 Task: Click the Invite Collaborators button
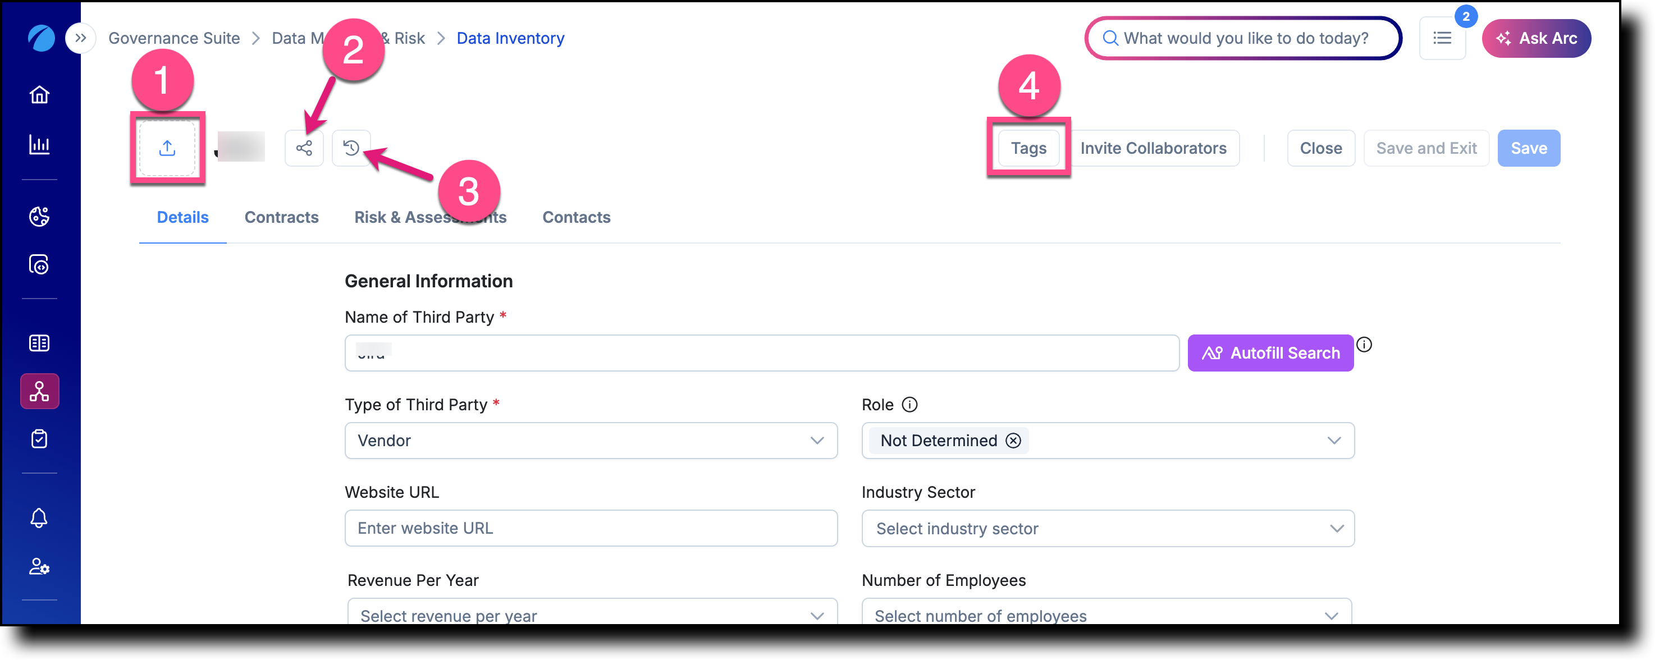tap(1153, 148)
